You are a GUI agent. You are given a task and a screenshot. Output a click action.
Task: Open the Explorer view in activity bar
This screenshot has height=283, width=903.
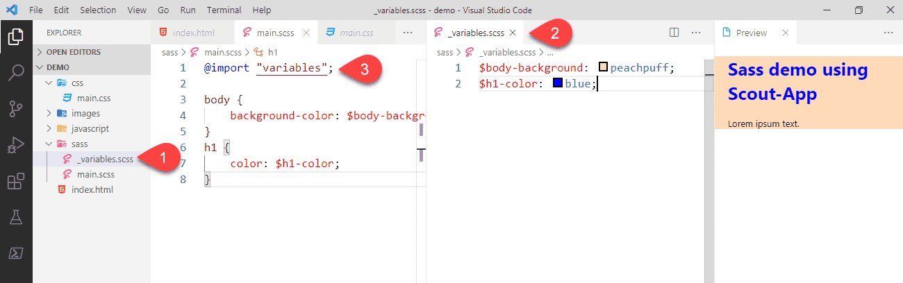pos(16,36)
